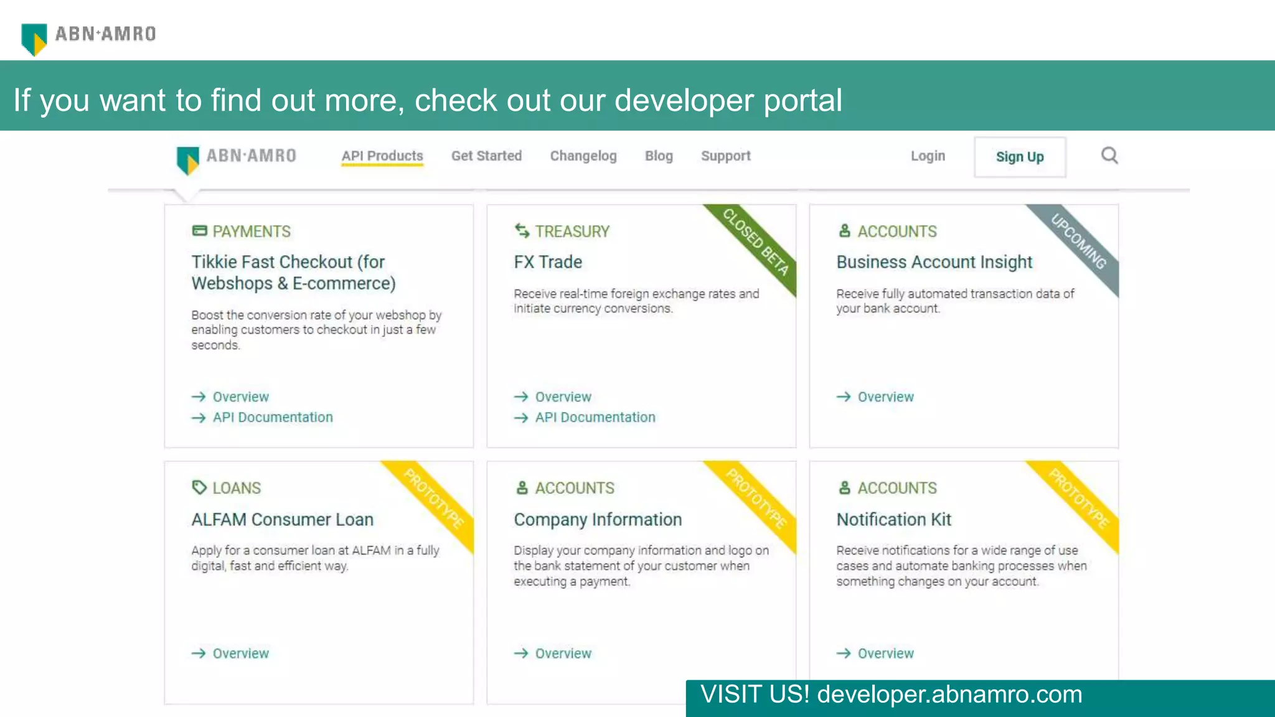Click the 'If you want to find out more' heading
The height and width of the screenshot is (717, 1275).
point(428,100)
